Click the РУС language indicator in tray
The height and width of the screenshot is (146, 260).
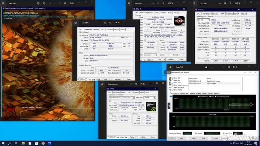coord(242,143)
